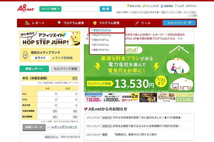Image resolution: width=214 pixels, height=142 pixels.
Task: Open the ランク別特典 link
Action: pyautogui.click(x=64, y=58)
